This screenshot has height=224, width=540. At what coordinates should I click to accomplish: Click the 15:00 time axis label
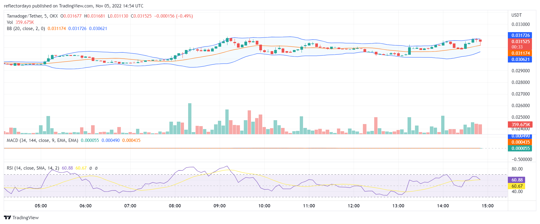(488, 206)
